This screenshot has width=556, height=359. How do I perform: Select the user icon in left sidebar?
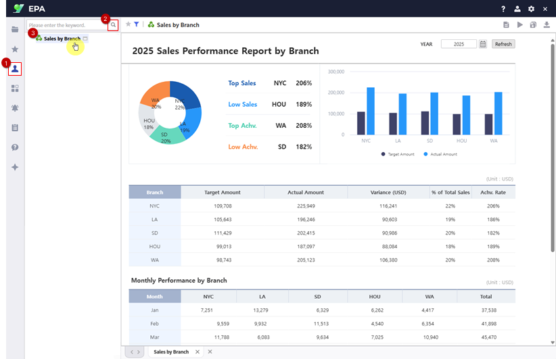pos(16,68)
